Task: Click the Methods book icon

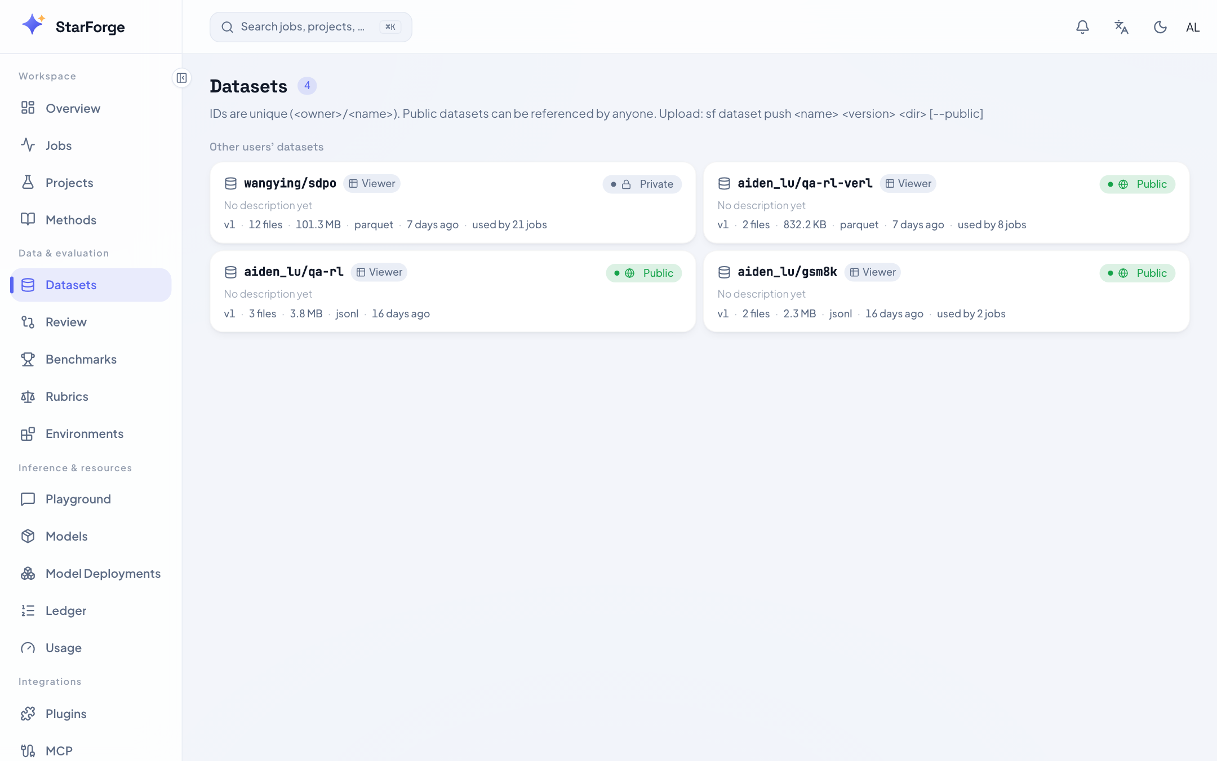Action: [x=28, y=219]
